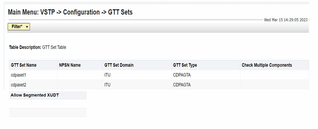Sort by GTT Set Type column
The height and width of the screenshot is (129, 318).
(x=185, y=65)
